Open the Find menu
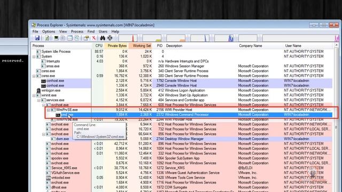Image resolution: width=342 pixels, height=192 pixels. tap(91, 31)
